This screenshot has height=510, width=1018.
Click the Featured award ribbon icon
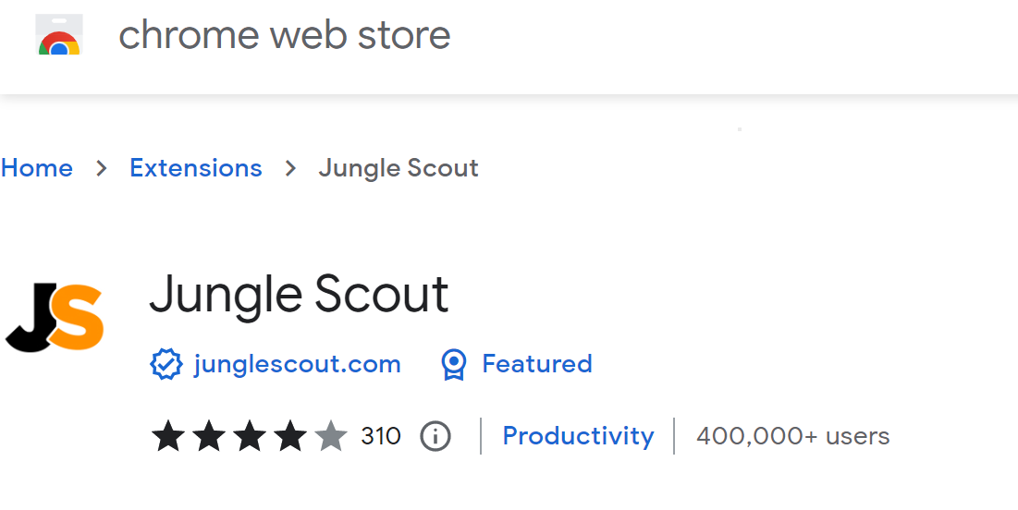tap(453, 365)
